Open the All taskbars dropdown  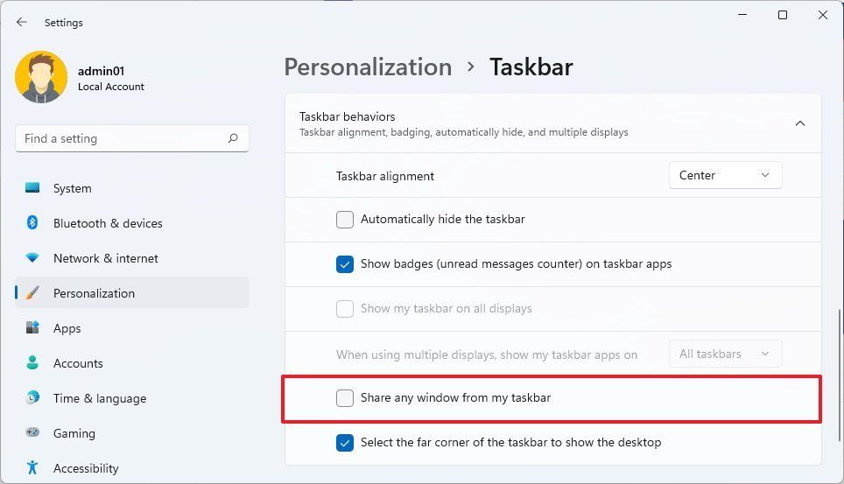pos(725,354)
